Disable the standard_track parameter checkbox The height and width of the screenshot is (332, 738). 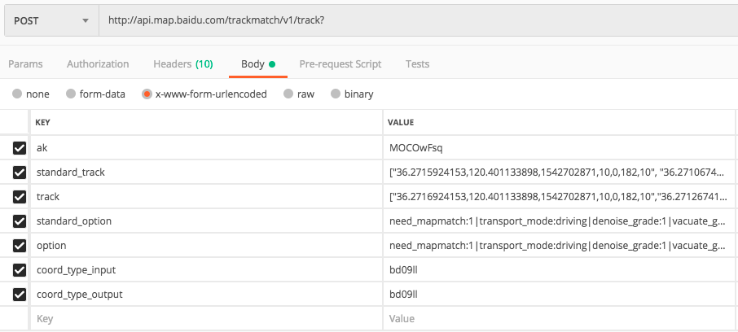tap(20, 173)
